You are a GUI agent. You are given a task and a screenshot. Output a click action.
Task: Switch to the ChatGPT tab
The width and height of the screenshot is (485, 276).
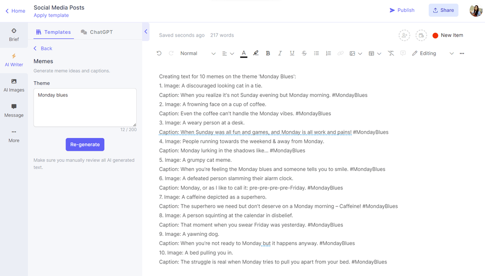point(97,32)
